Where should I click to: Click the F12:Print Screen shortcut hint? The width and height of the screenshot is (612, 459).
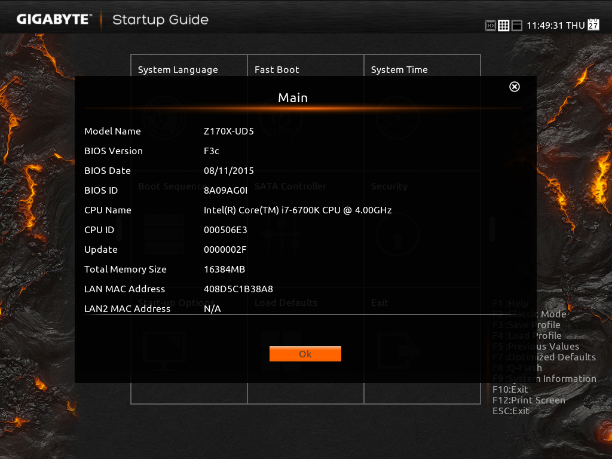coord(529,400)
